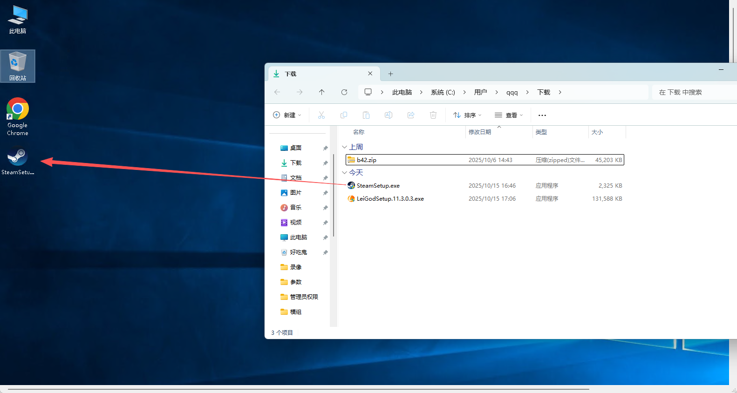The image size is (737, 393).
Task: Click the Cut scissors icon
Action: [x=321, y=115]
